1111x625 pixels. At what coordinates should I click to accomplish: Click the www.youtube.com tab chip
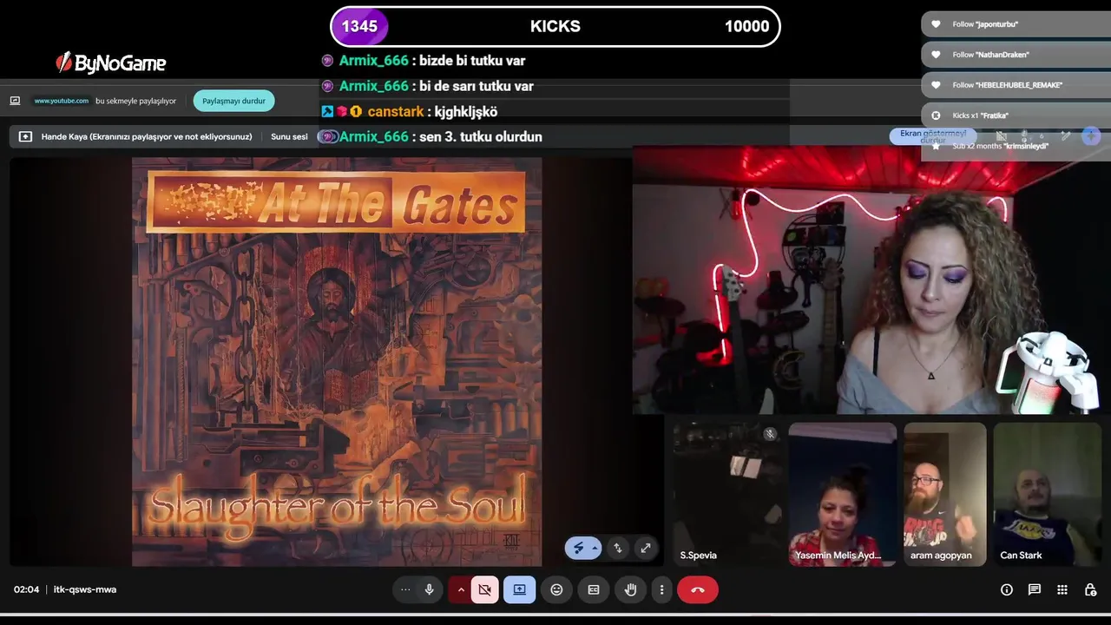click(61, 101)
